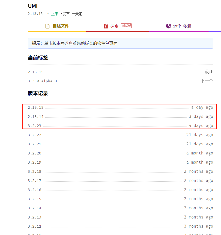This screenshot has width=221, height=235.
Task: Open version 3.2.22 package page
Action: [x=35, y=135]
